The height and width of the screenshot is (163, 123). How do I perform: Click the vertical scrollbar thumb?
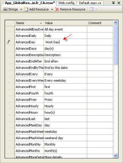(115, 45)
